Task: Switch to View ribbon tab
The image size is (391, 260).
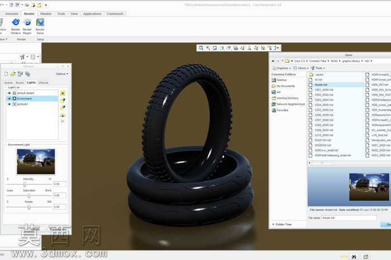Action: 74,14
